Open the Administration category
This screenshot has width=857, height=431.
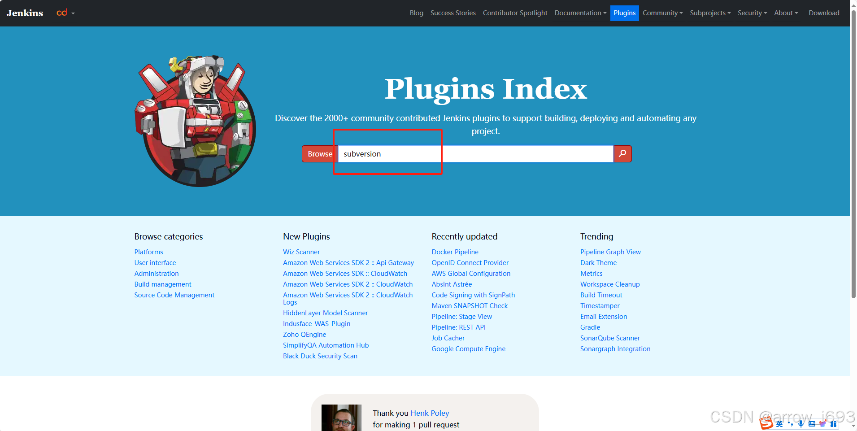click(157, 274)
